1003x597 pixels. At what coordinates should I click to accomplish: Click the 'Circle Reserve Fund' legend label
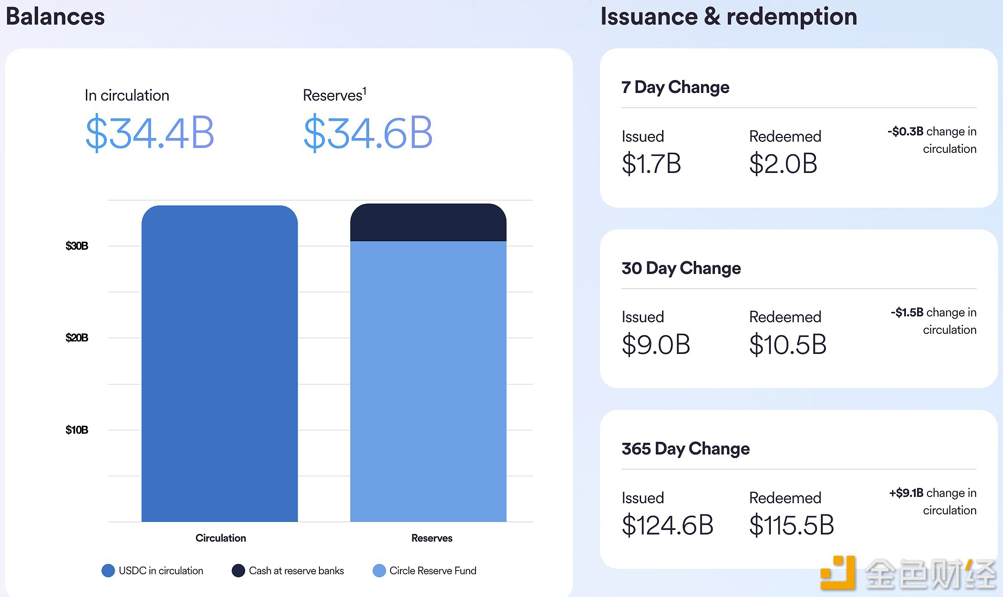coord(433,571)
